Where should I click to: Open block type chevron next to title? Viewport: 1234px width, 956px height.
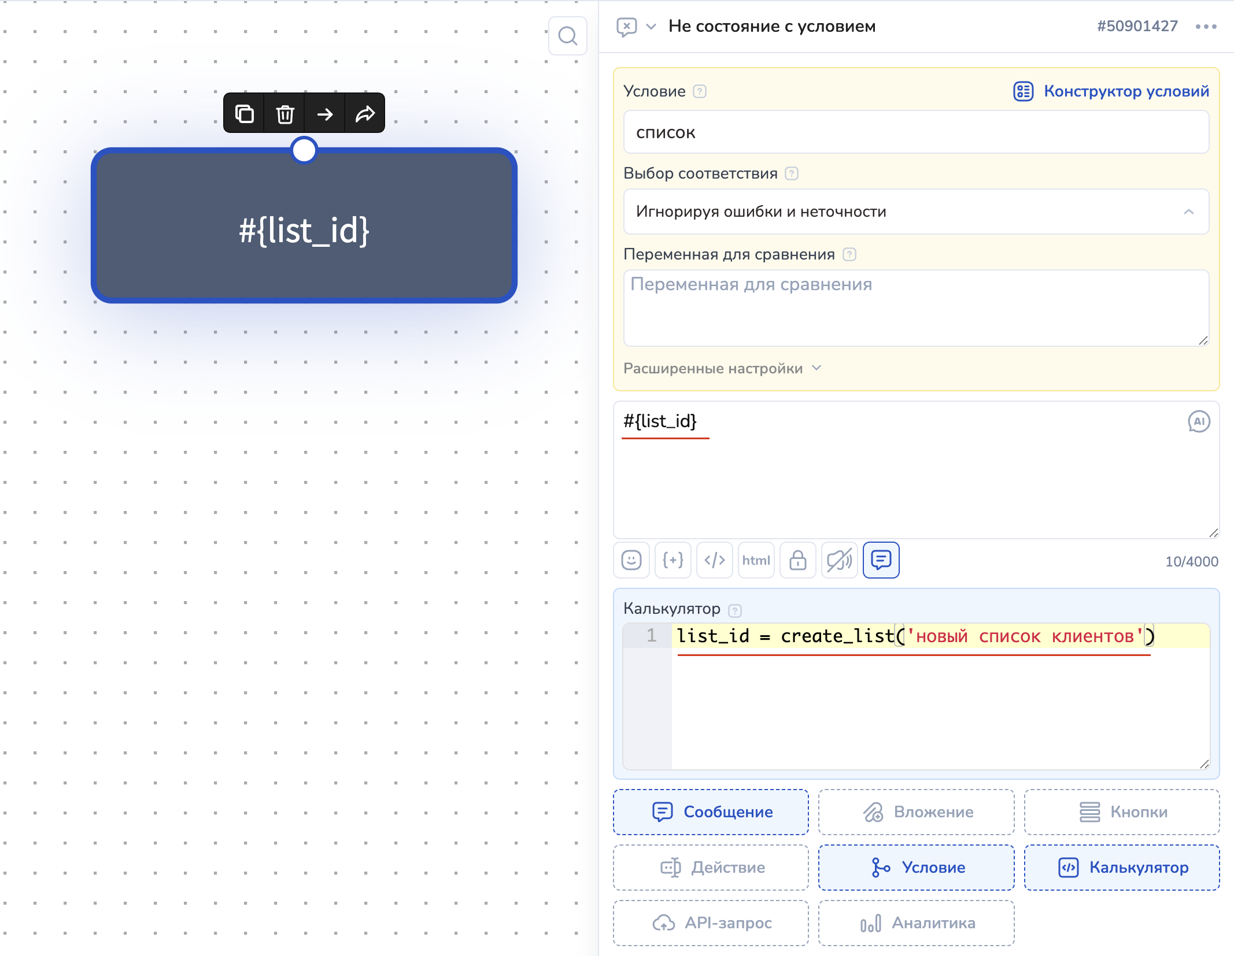click(x=651, y=27)
